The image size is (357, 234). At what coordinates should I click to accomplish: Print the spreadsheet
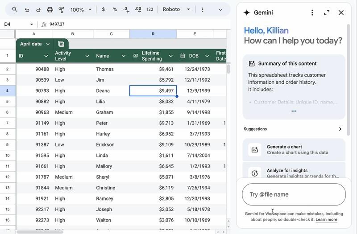pyautogui.click(x=50, y=9)
